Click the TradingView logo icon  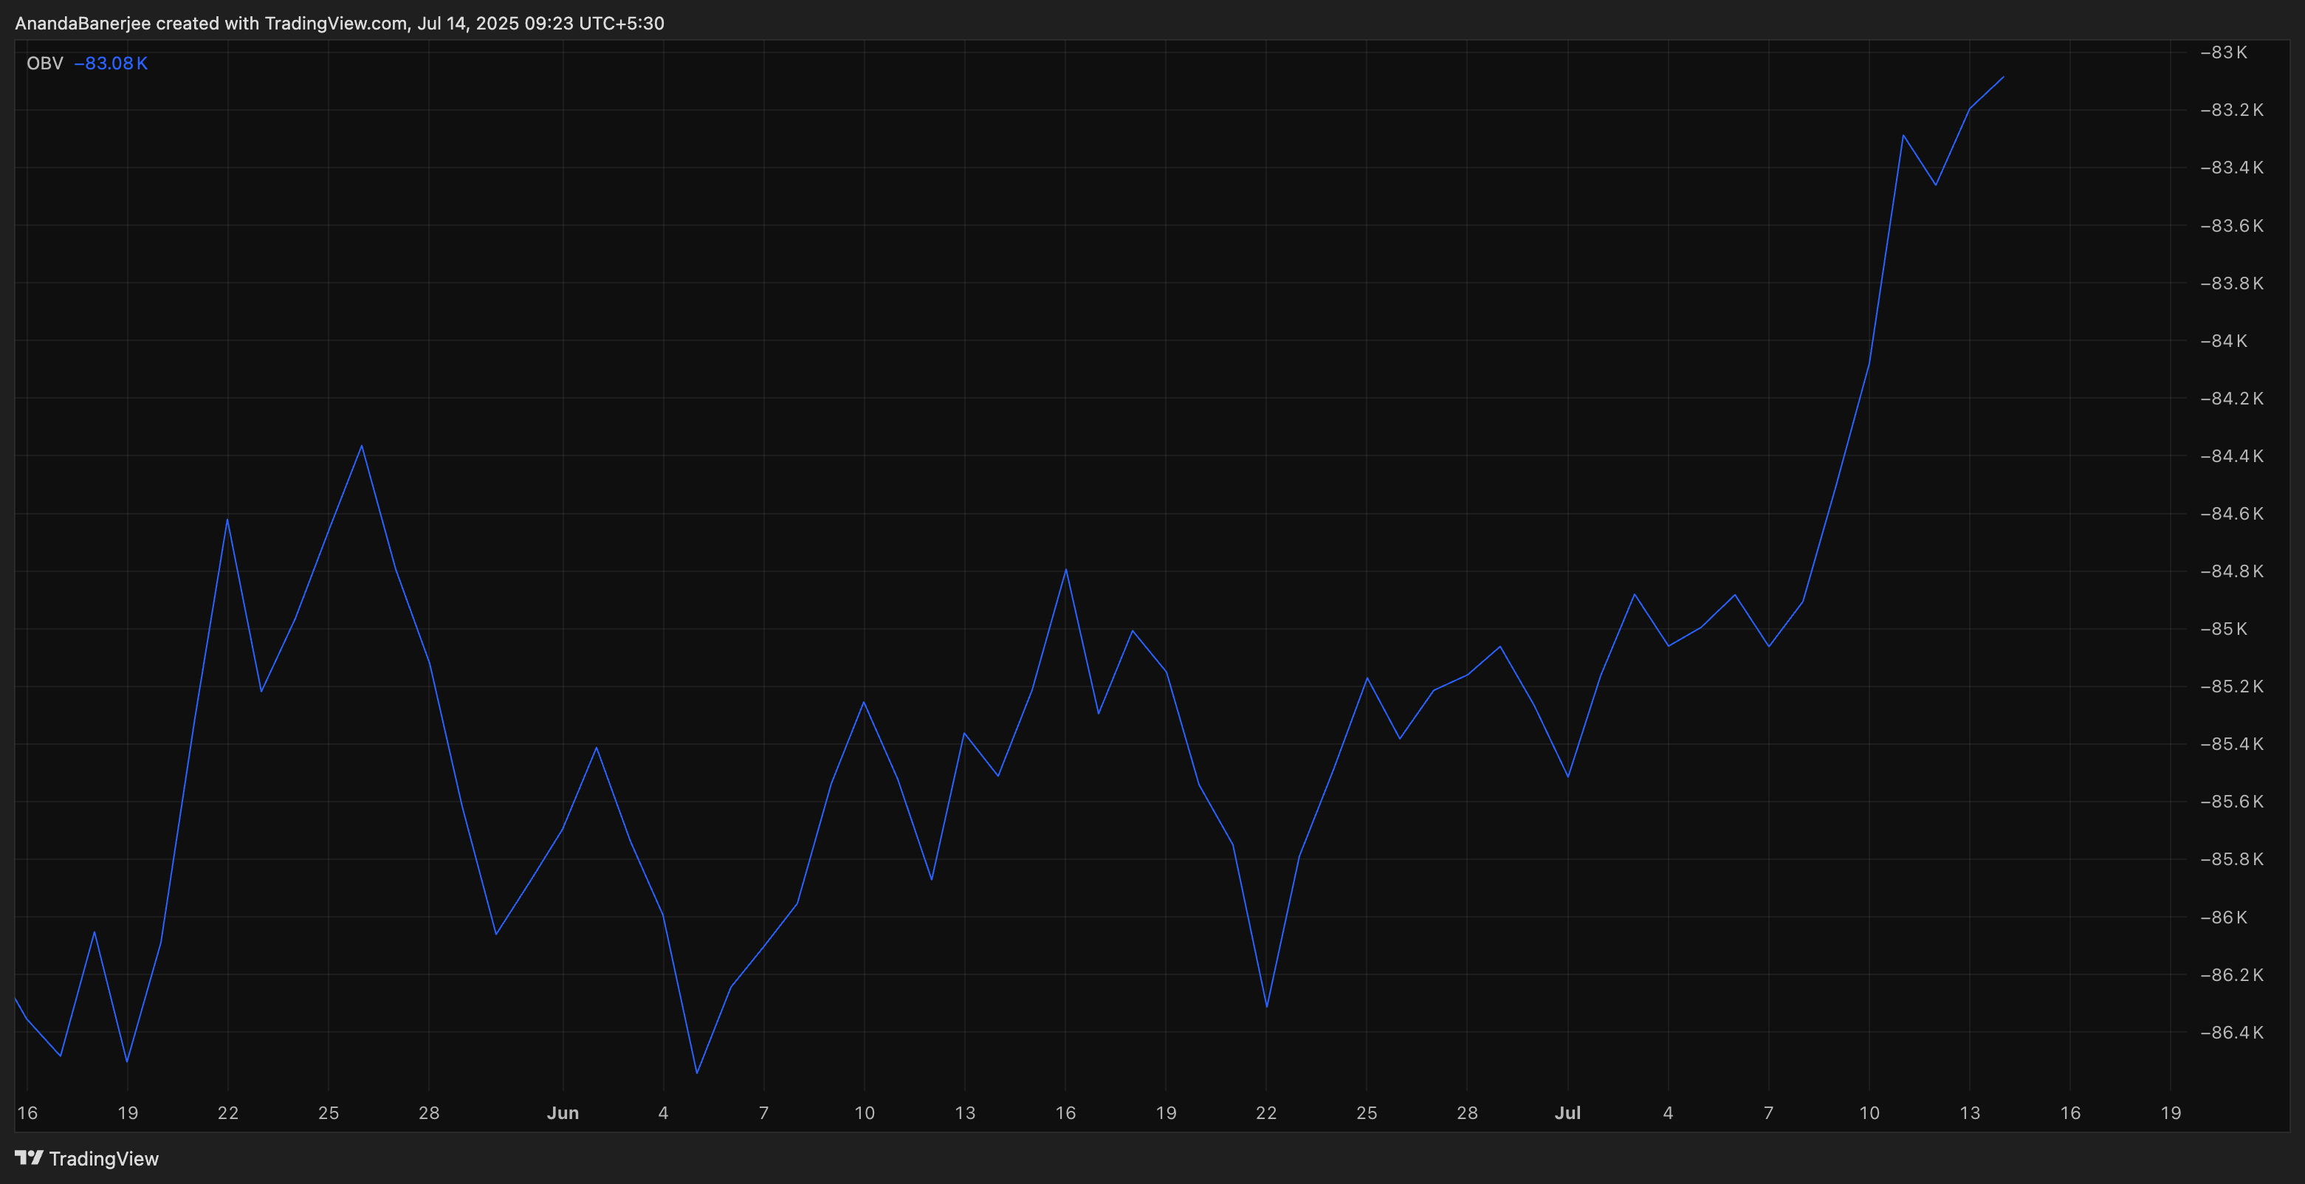[29, 1157]
